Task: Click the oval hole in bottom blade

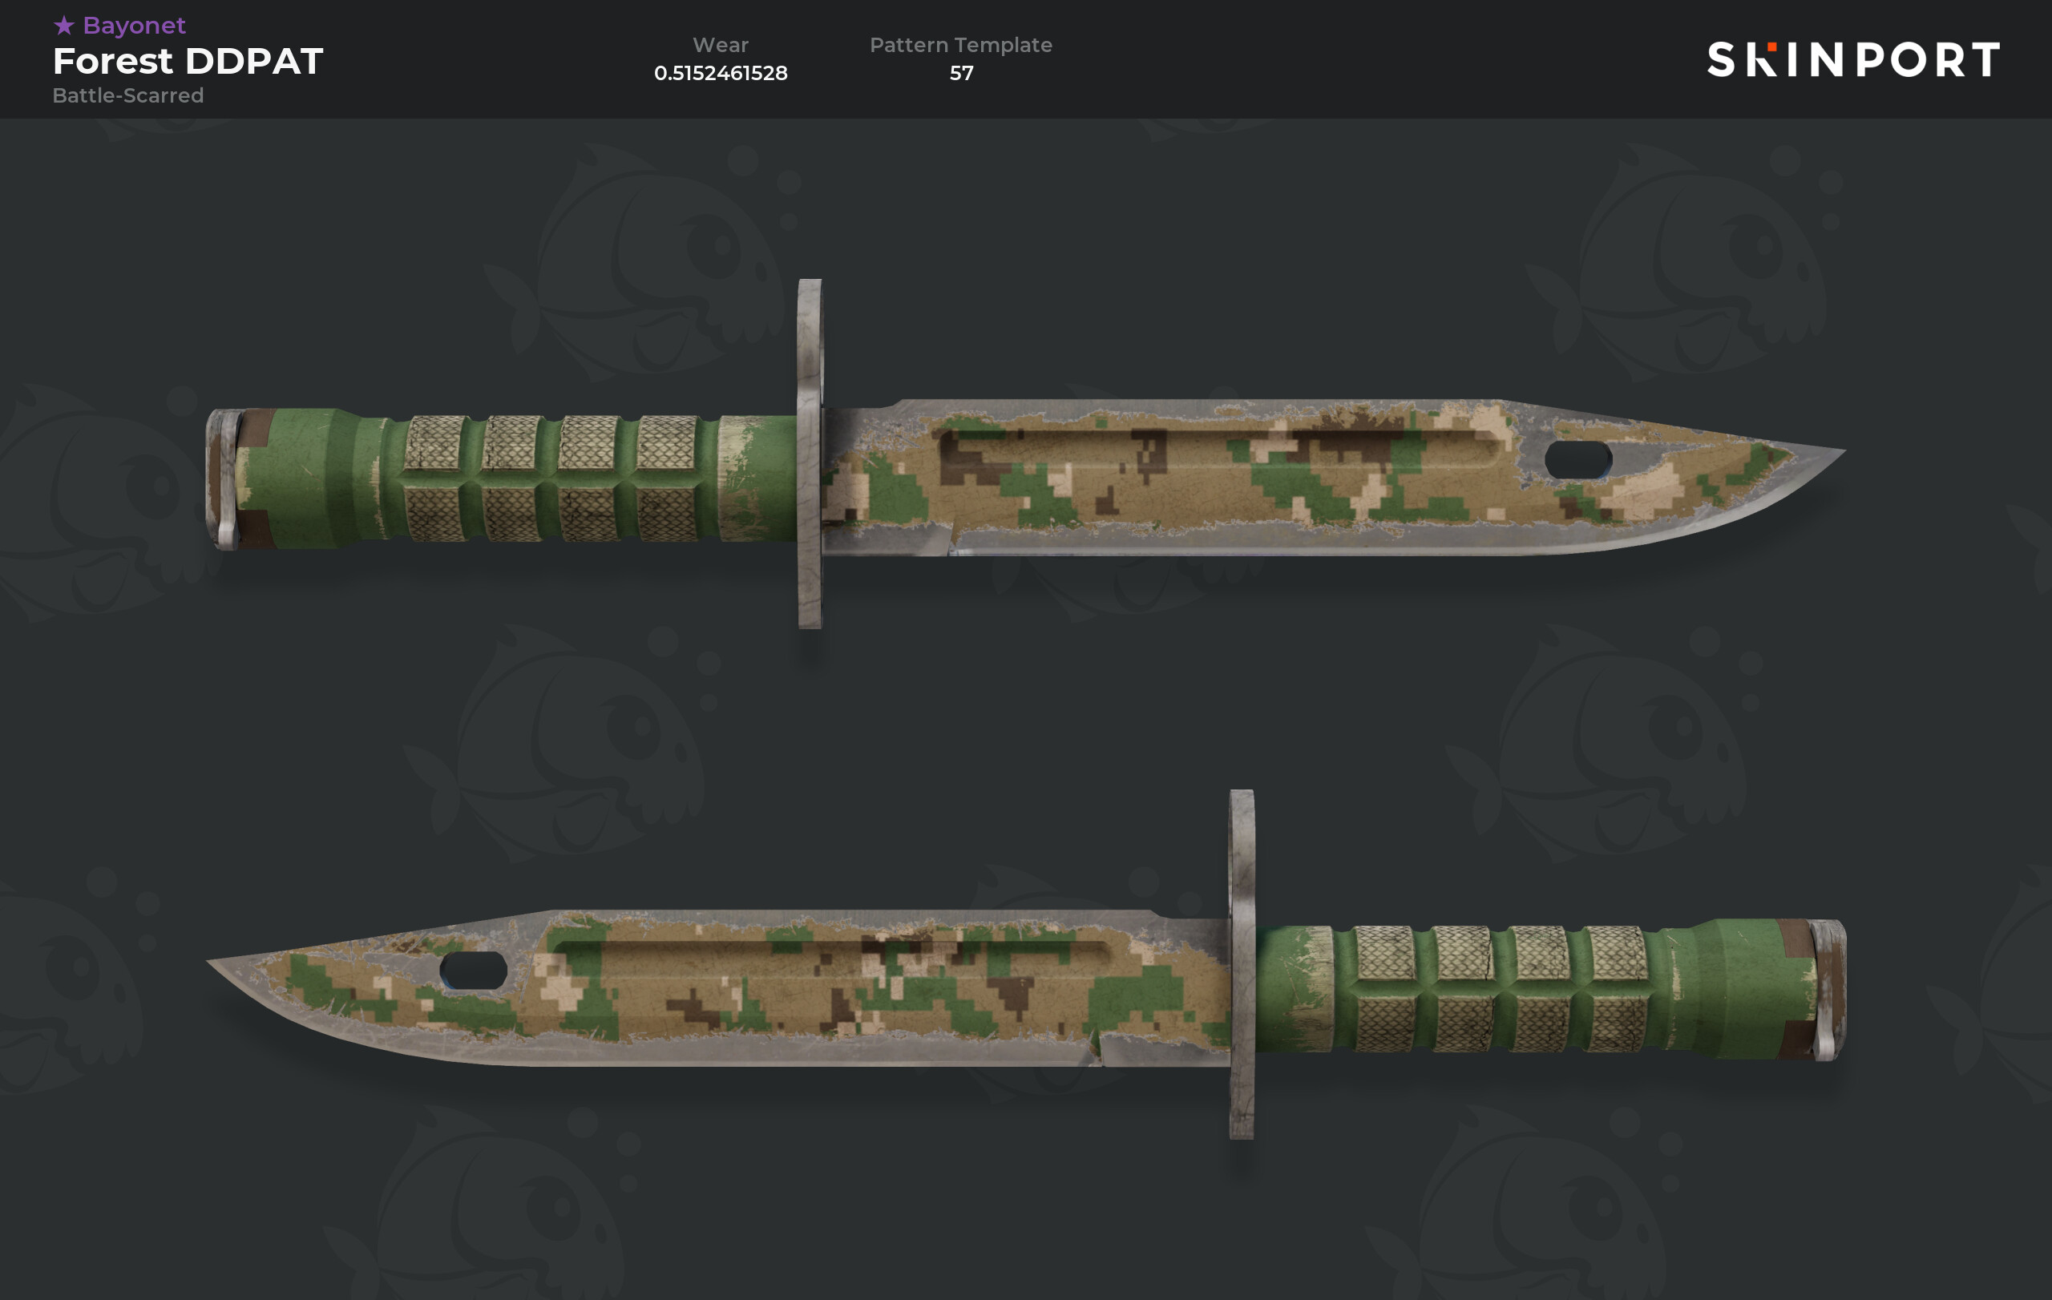Action: [473, 971]
